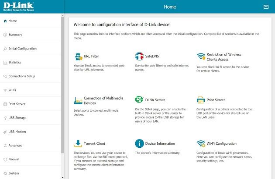Expand USB Storage sidebar section
The image size is (275, 179).
[x=31, y=118]
